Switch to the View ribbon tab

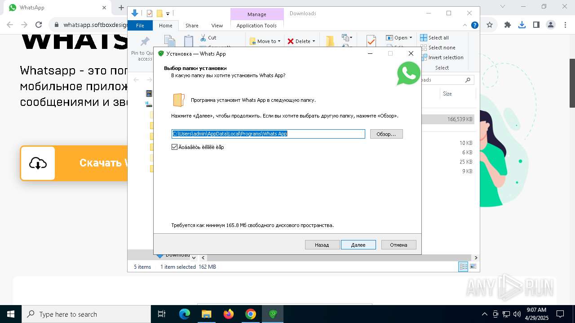[x=217, y=26]
